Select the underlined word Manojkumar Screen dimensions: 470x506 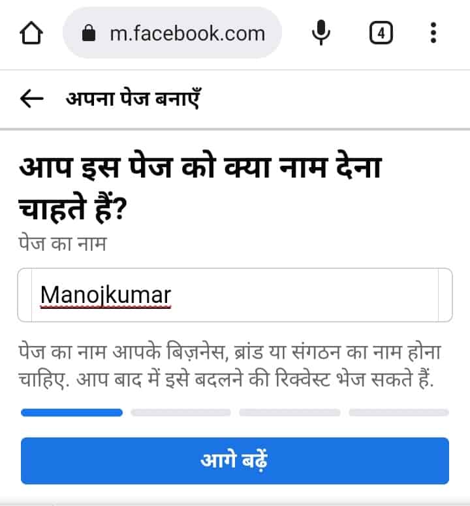[106, 295]
